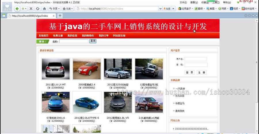Expand the address bar history dropdown arrow
Screen dimensions: 259x134
pos(160,9)
